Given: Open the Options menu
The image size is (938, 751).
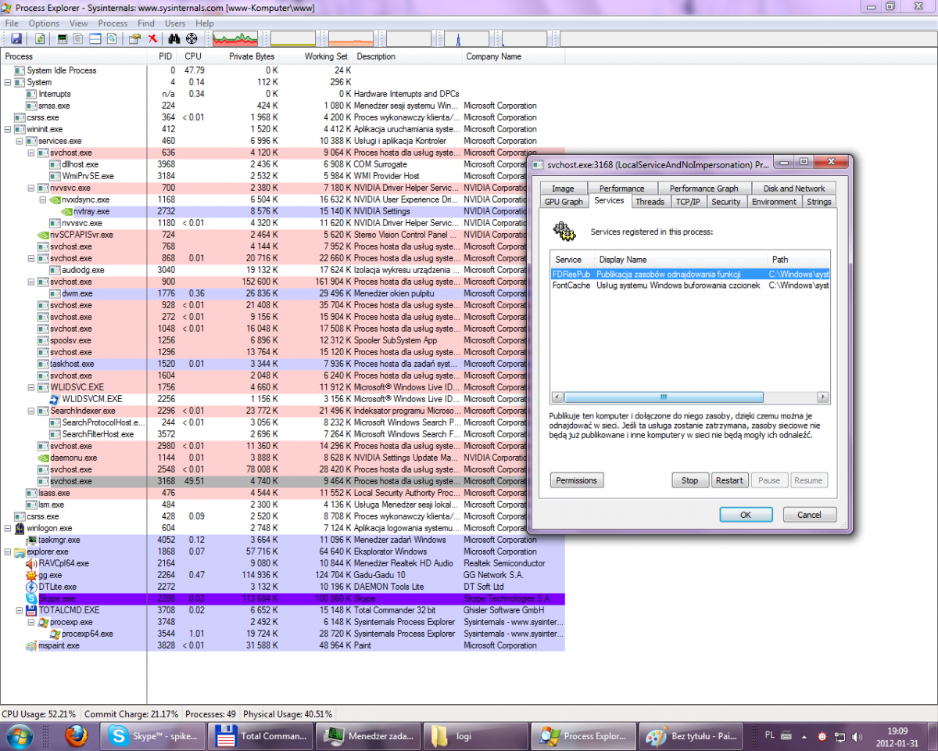Looking at the screenshot, I should [x=45, y=23].
